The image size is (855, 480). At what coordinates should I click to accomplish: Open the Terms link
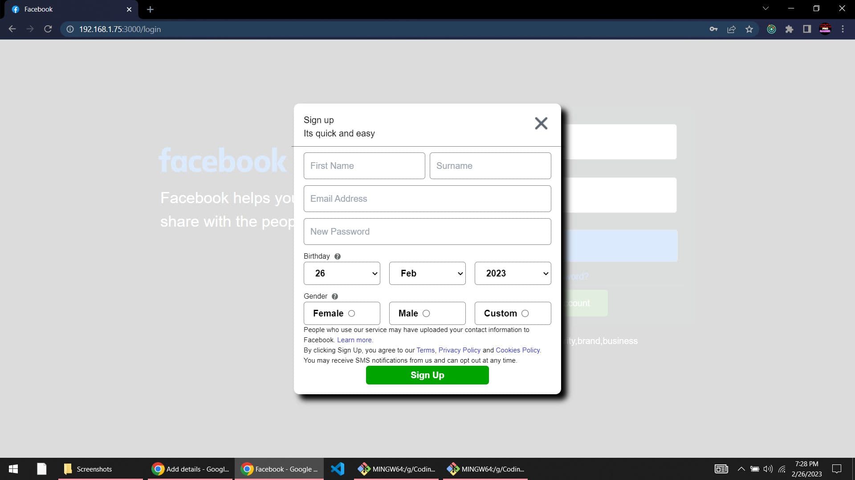pos(425,350)
